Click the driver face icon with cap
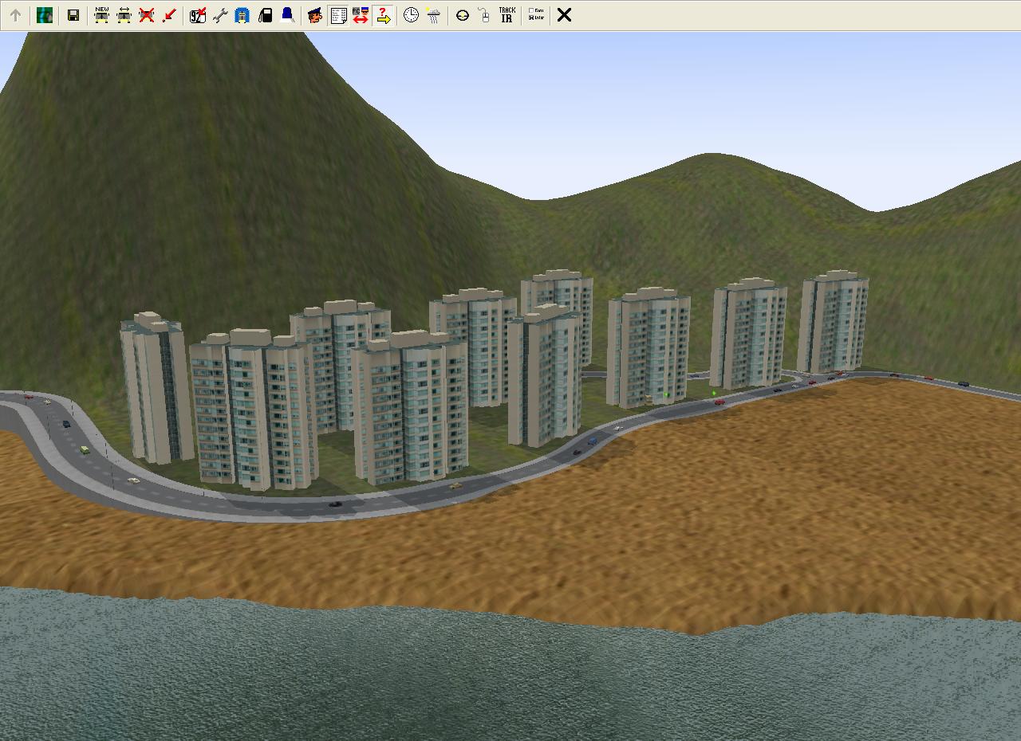Screen dimensions: 1021x741 coord(315,15)
